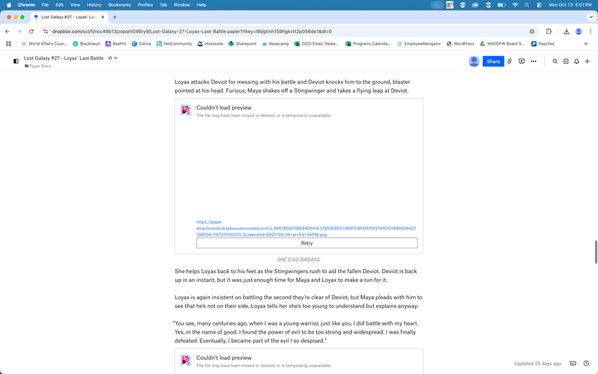This screenshot has width=598, height=374.
Task: Open the 2025 Email, Relea... bookmark
Action: coord(316,43)
